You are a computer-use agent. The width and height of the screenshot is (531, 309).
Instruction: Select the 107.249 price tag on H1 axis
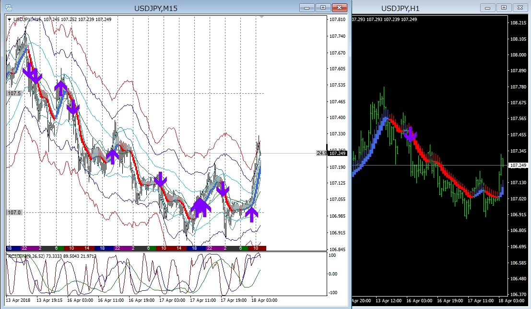coord(518,166)
